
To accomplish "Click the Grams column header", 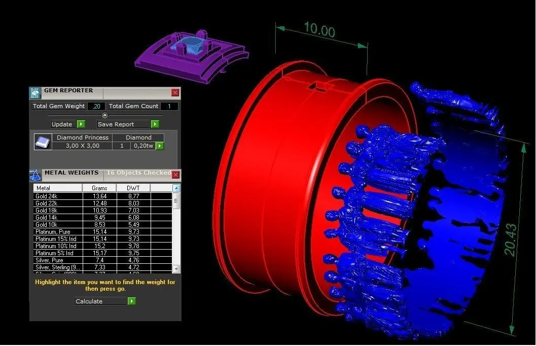I will (99, 188).
